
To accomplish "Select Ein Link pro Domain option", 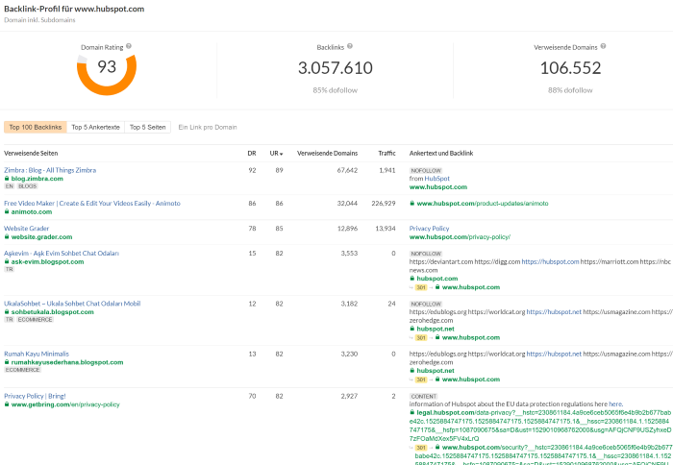I will coord(208,127).
